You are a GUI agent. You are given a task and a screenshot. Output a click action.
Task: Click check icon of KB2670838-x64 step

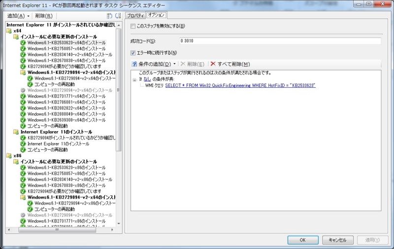point(23,61)
